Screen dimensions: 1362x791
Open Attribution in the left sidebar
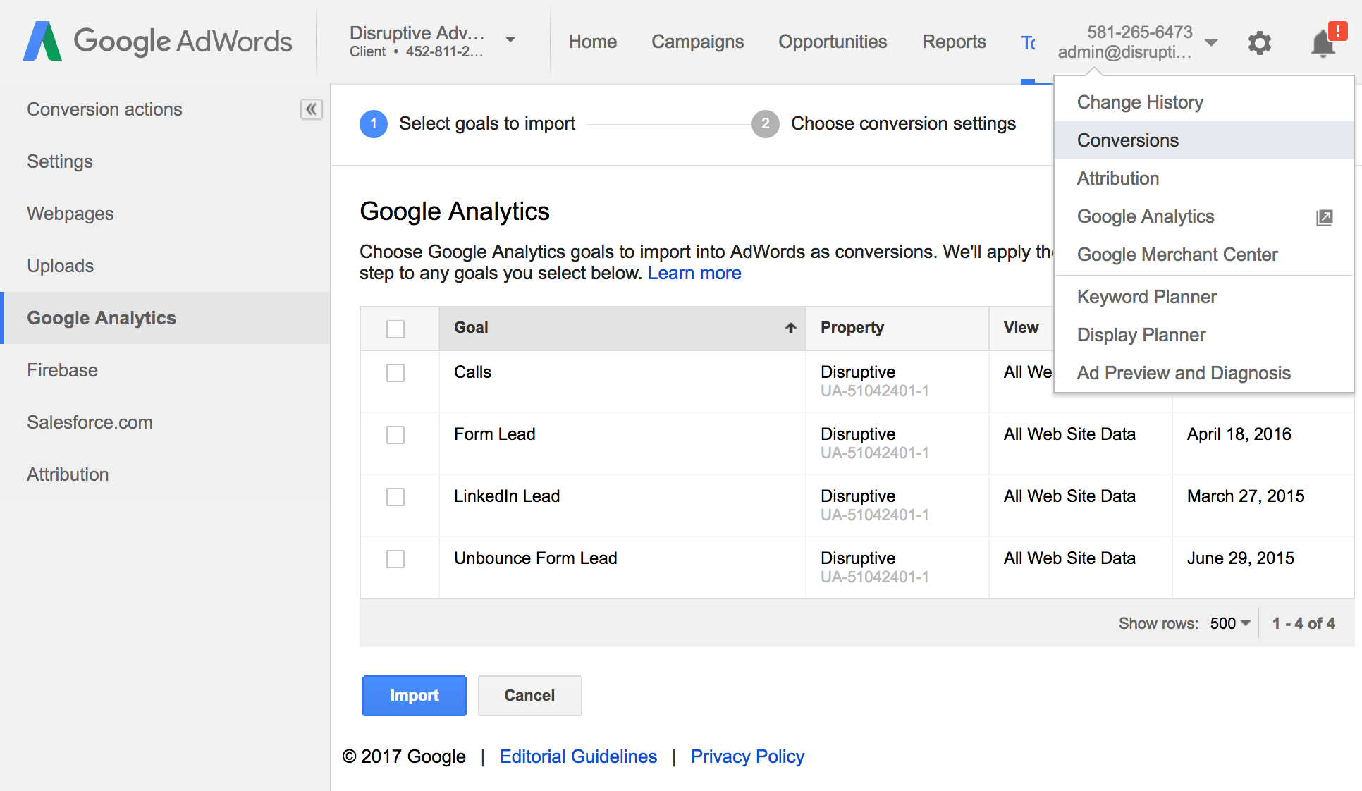[x=165, y=474]
